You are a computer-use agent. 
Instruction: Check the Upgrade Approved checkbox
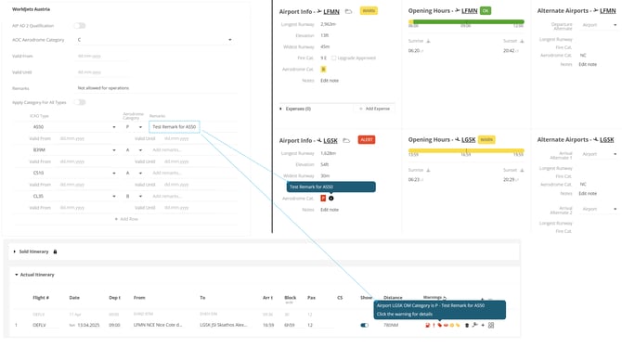pyautogui.click(x=333, y=58)
